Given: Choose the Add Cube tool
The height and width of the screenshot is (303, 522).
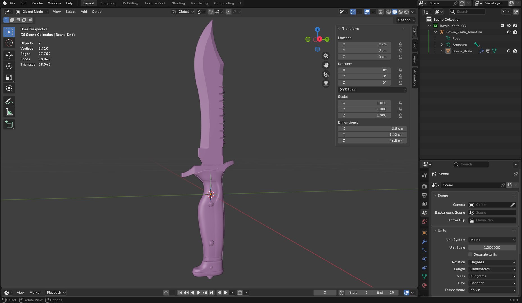Looking at the screenshot, I should [x=9, y=124].
